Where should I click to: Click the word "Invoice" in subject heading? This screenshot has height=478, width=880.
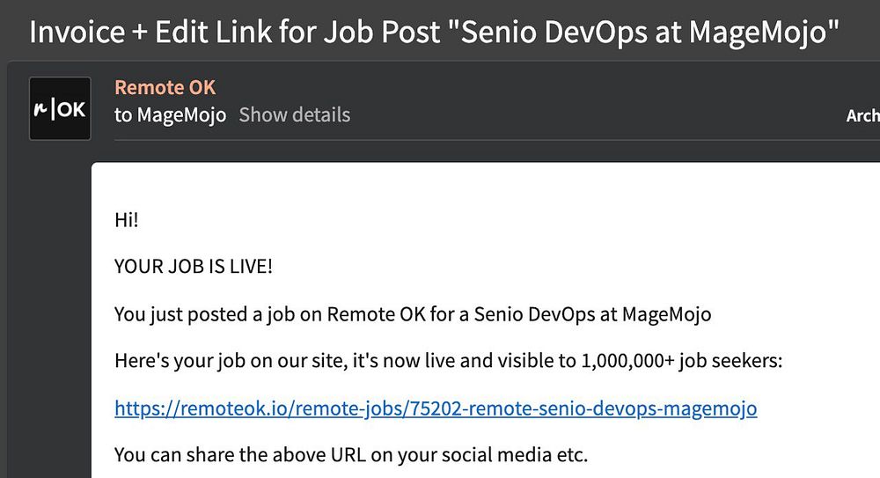[77, 33]
